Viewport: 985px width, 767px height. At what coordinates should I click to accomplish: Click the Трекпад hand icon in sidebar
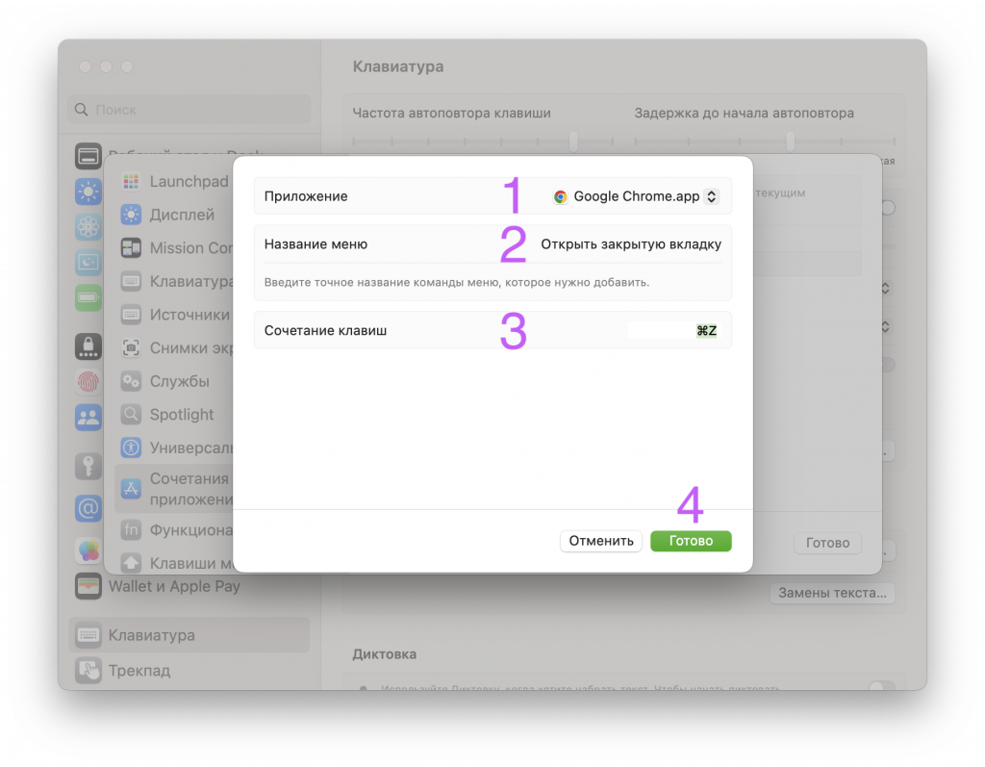[88, 671]
